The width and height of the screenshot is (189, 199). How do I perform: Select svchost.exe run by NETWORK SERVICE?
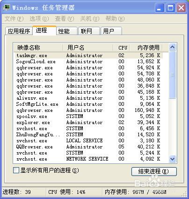tap(89, 159)
